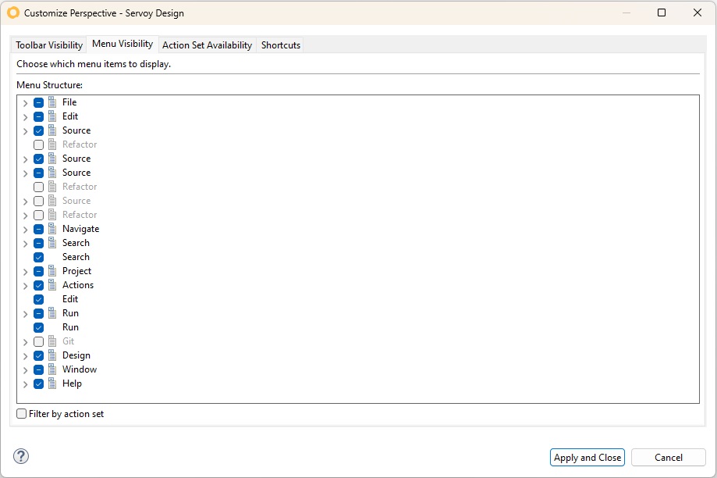Expand the File menu tree node

pos(26,102)
